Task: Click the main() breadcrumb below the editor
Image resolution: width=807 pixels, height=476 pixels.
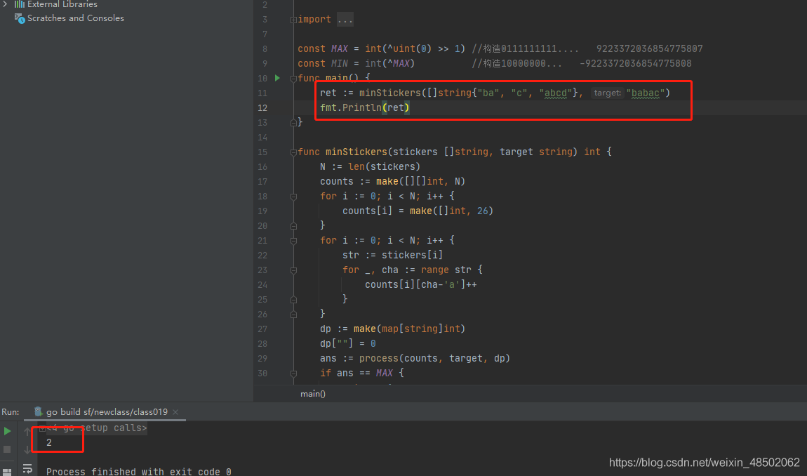Action: click(x=313, y=394)
